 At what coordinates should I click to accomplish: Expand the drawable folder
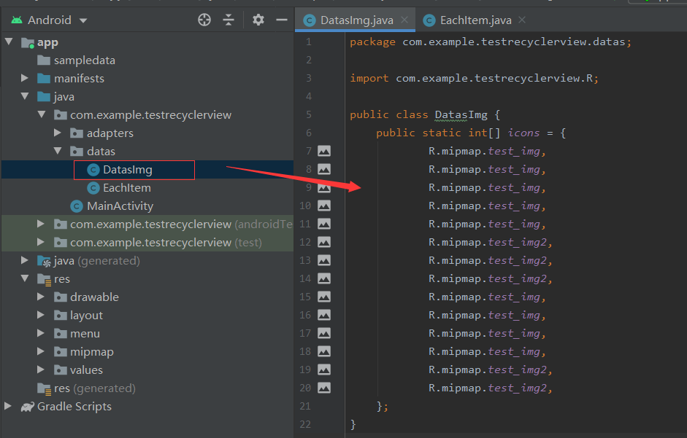(x=40, y=297)
